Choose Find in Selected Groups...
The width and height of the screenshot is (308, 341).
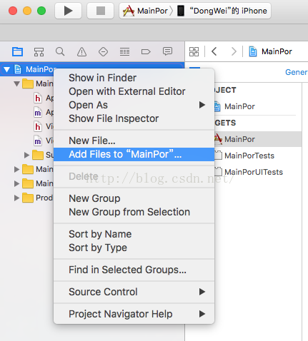(134, 270)
